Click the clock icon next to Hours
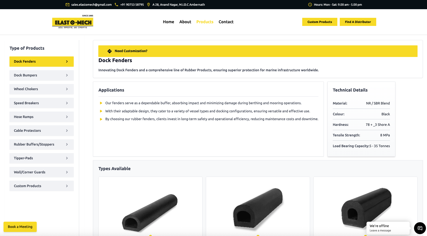 pyautogui.click(x=310, y=5)
